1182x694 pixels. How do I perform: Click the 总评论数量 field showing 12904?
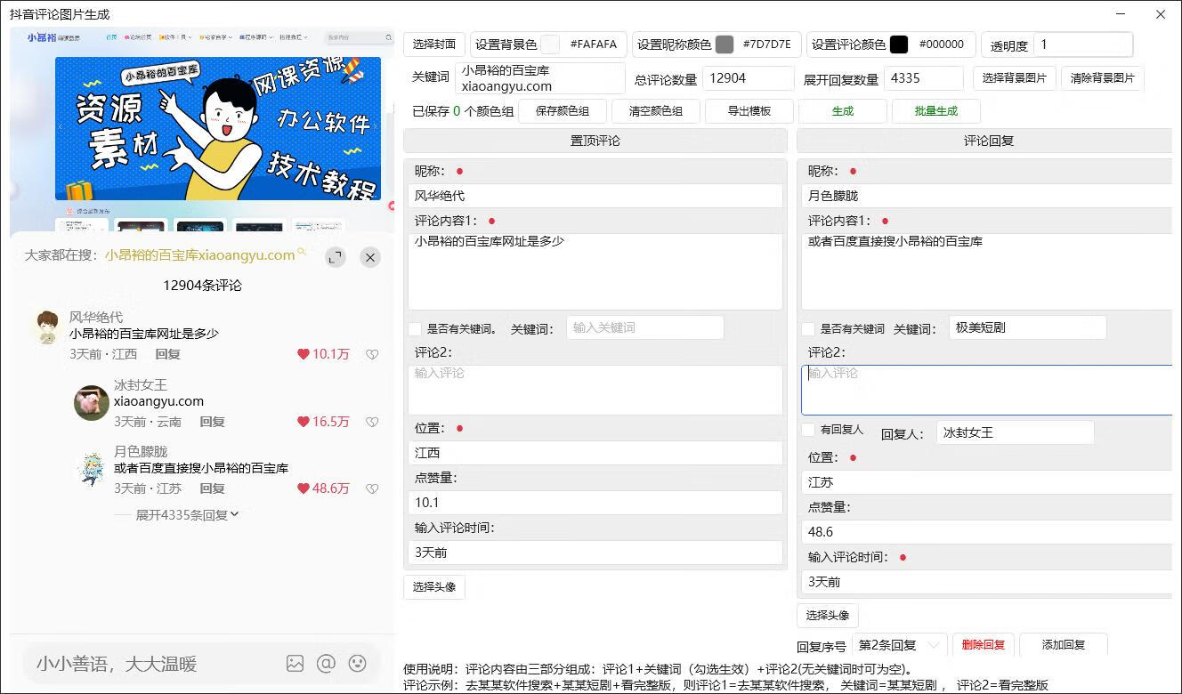coord(748,78)
